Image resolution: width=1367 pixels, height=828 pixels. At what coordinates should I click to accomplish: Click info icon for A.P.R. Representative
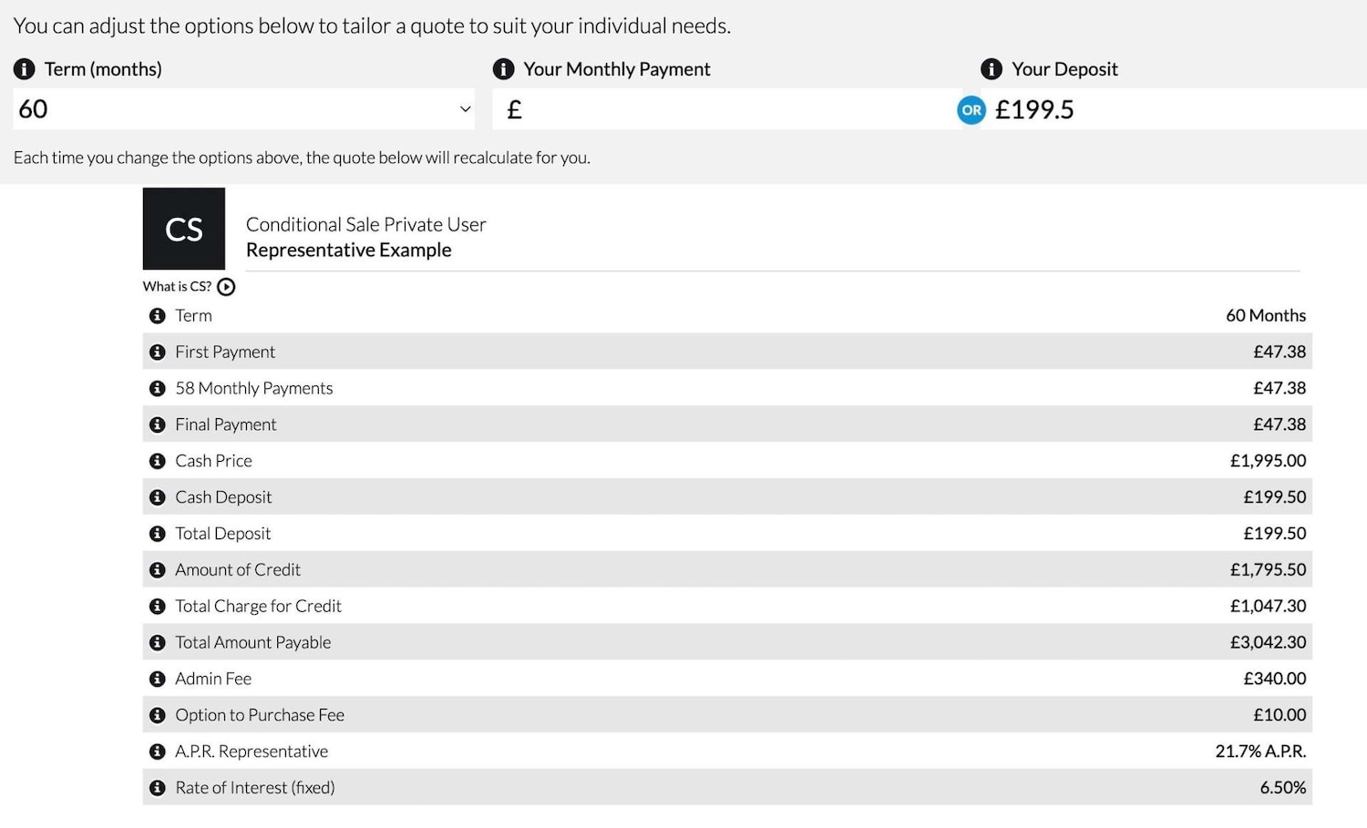coord(158,751)
